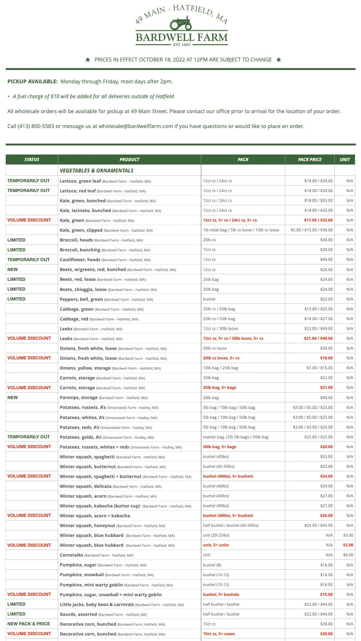Click Kale, green, clipped product name
The image size is (361, 641).
tap(81, 230)
